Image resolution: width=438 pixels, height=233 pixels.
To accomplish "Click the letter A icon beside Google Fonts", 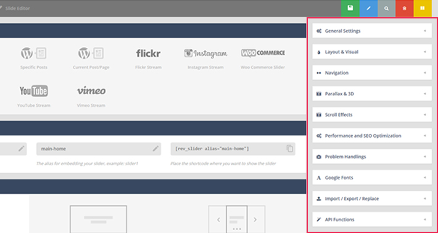I will [x=319, y=178].
